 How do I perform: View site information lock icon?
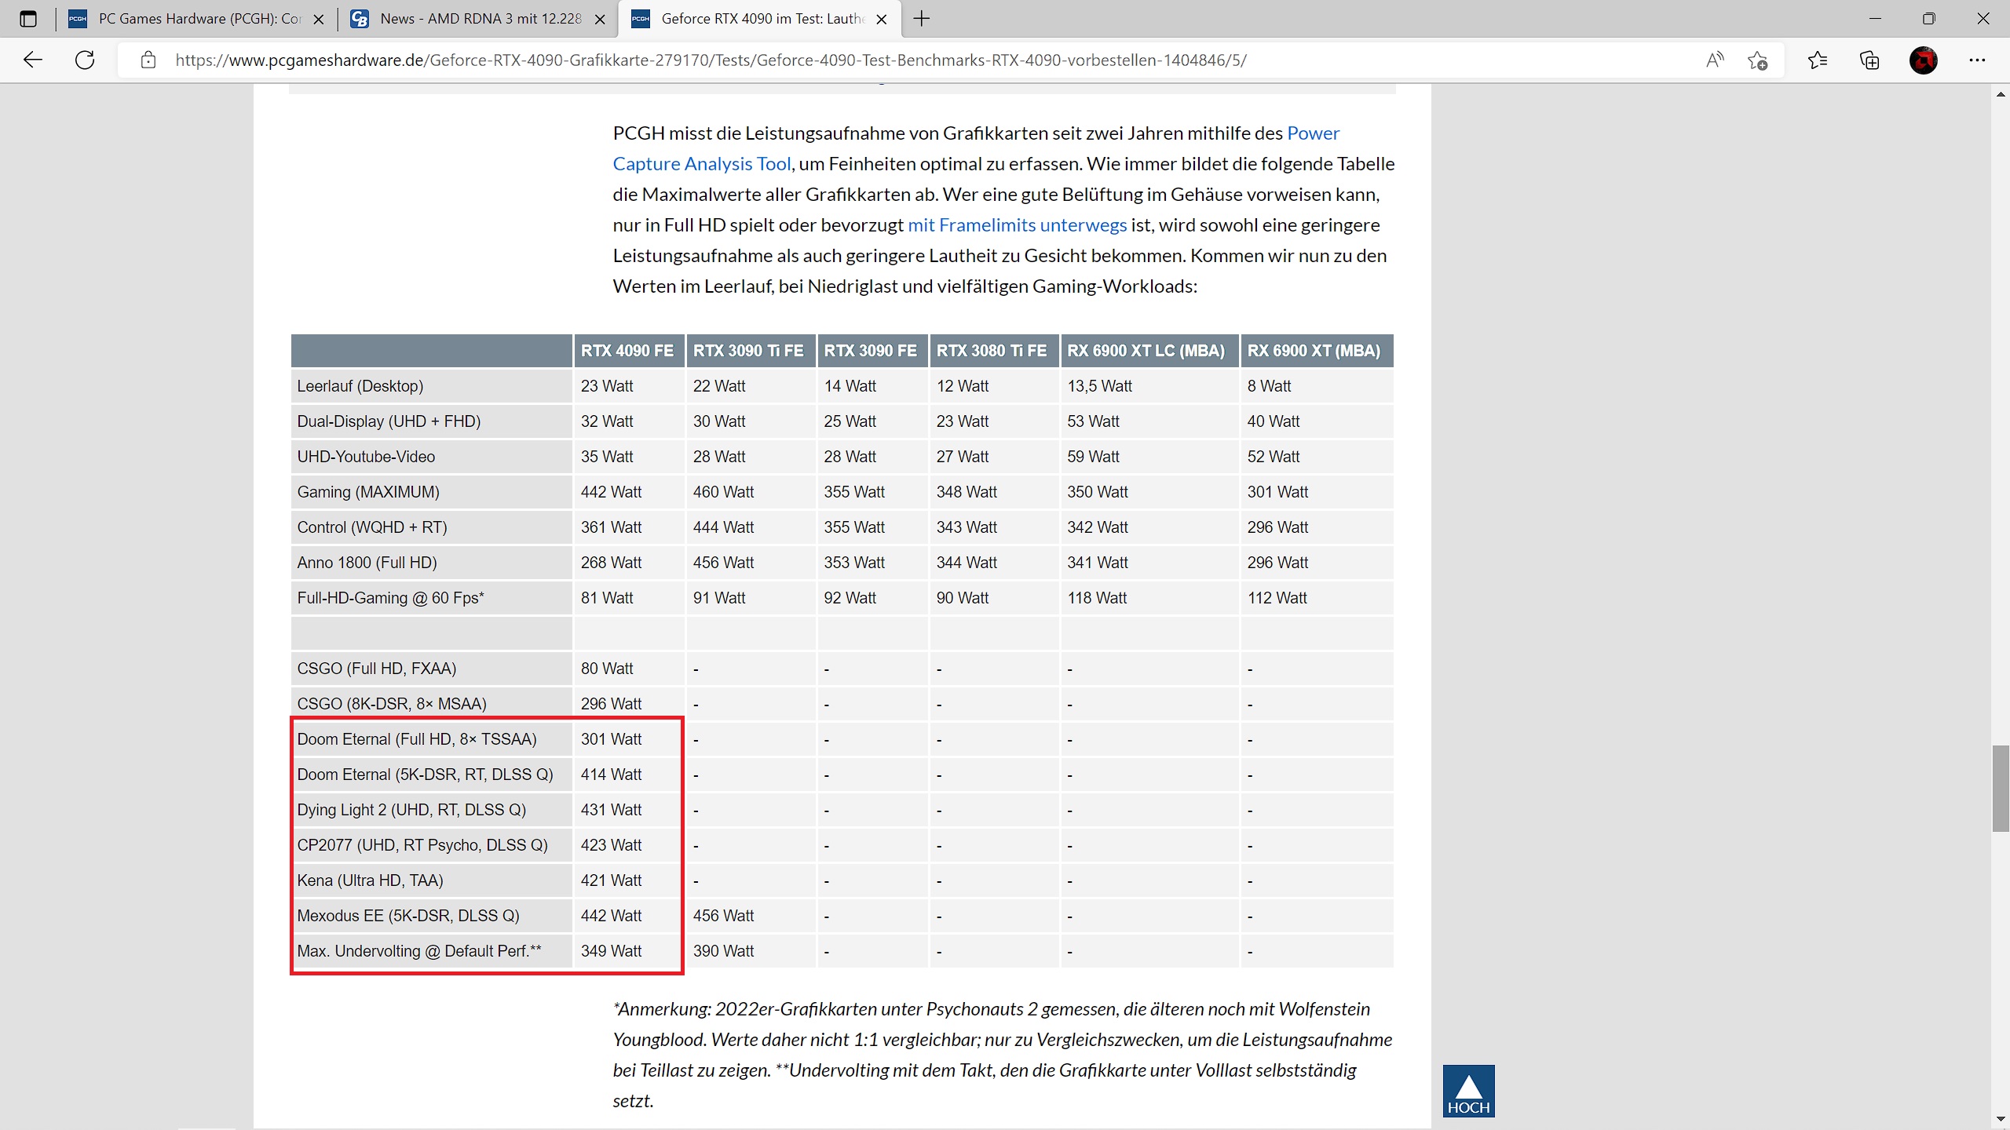[x=148, y=60]
